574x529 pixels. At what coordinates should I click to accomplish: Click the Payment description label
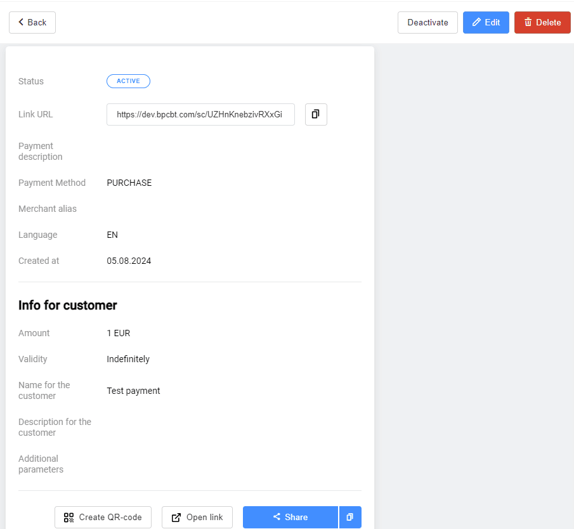click(40, 151)
